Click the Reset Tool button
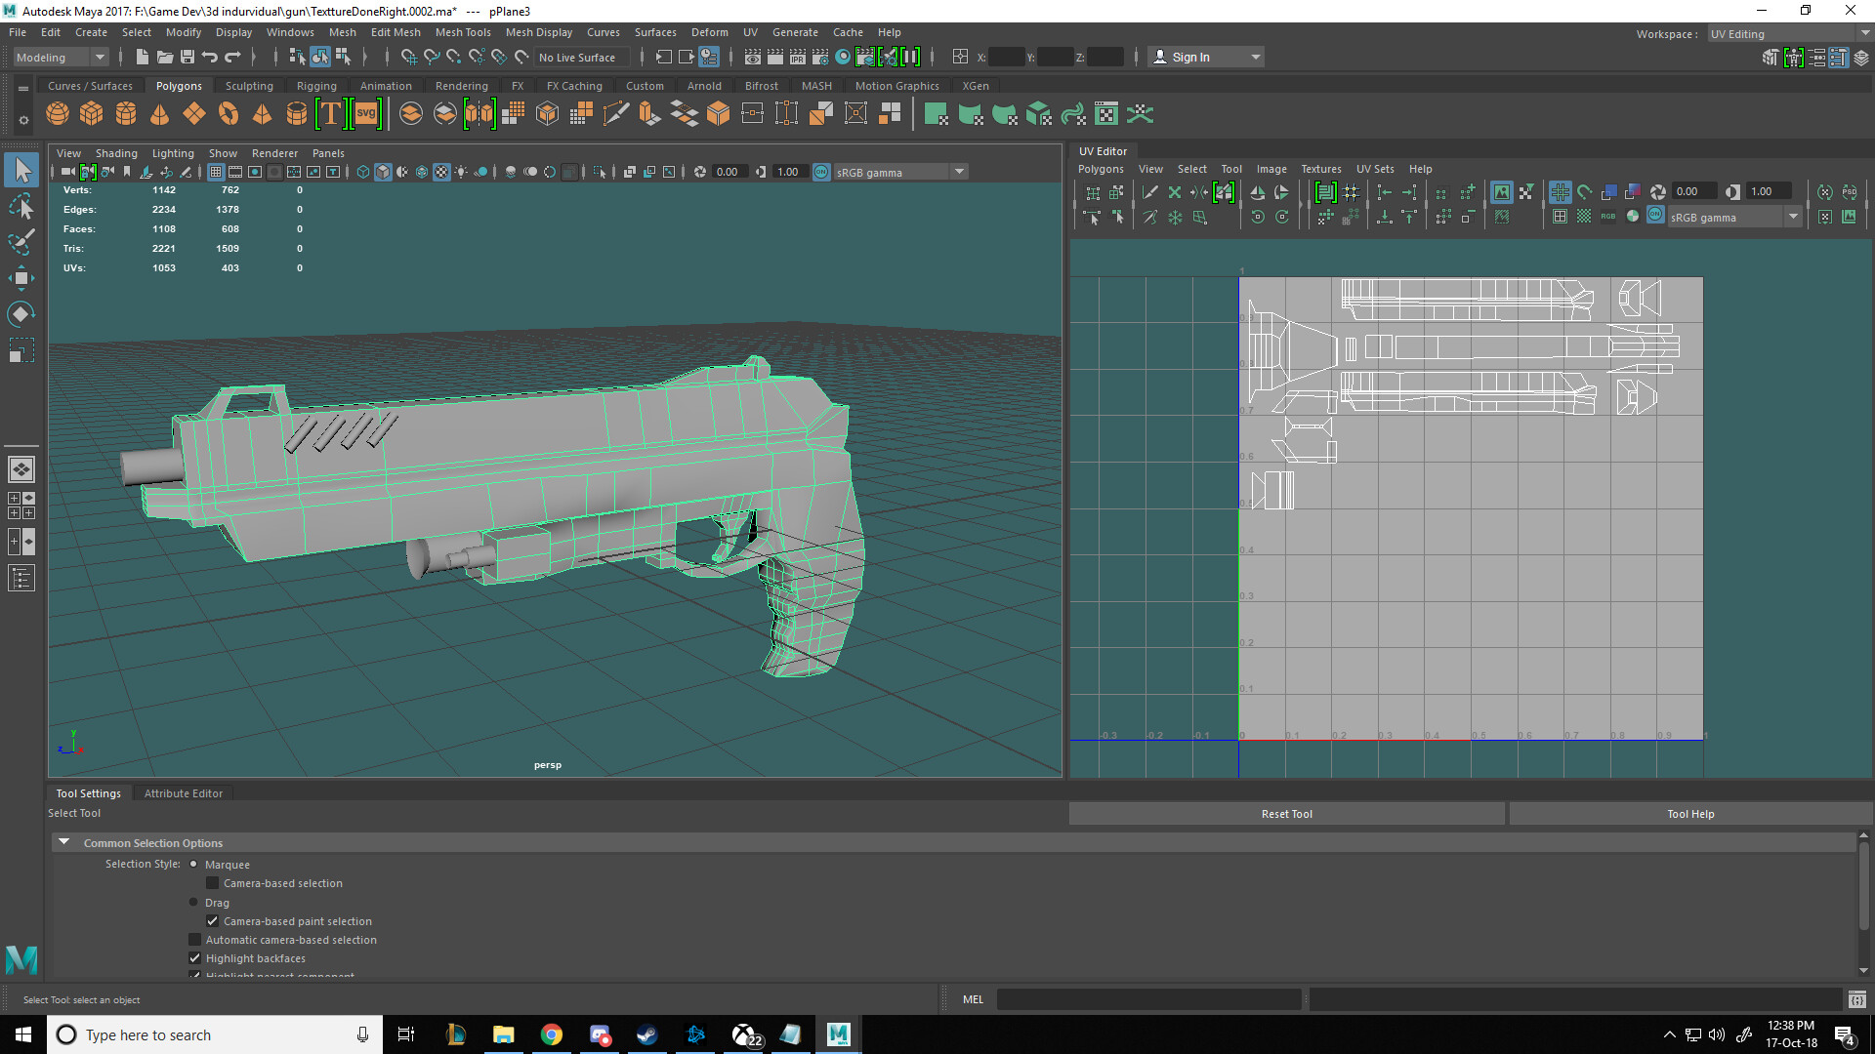The image size is (1875, 1054). coord(1286,813)
